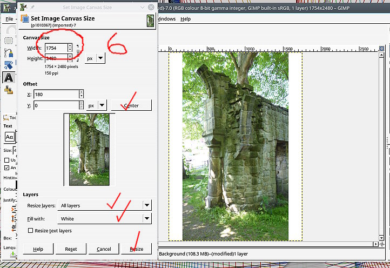Select the Bucket Fill tool

[x=9, y=65]
